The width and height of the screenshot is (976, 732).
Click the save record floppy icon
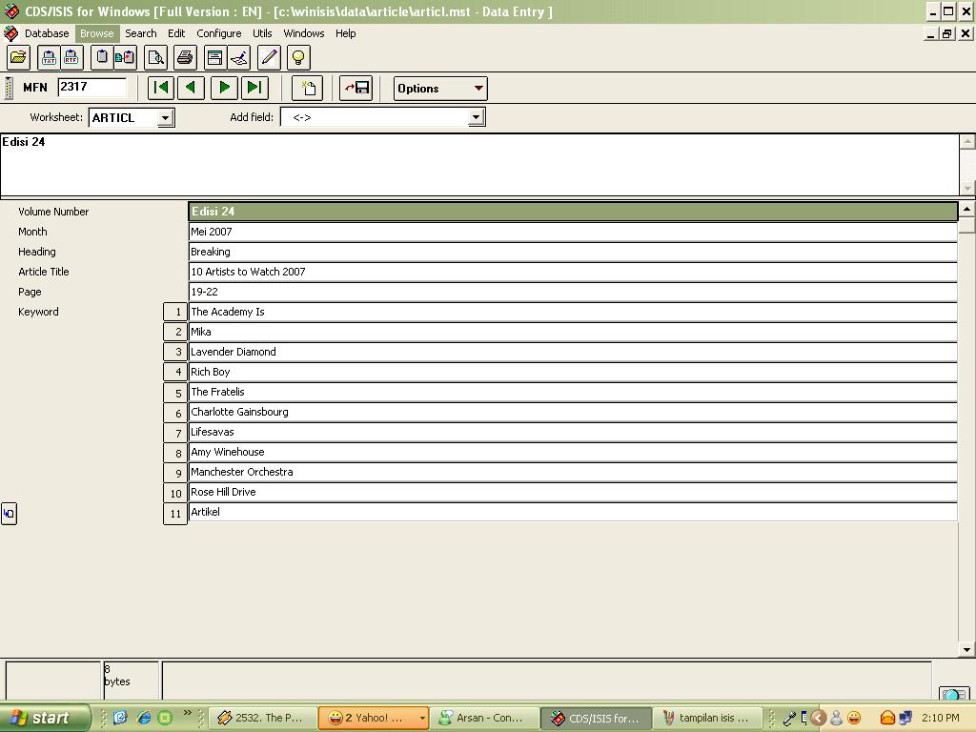[356, 88]
